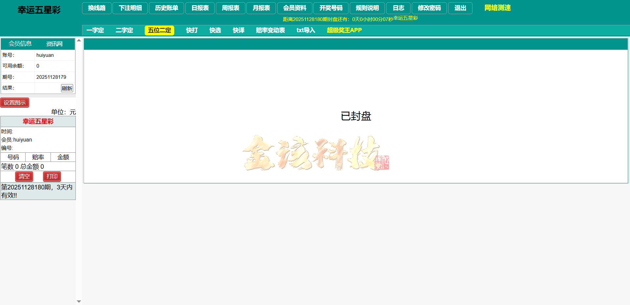The height and width of the screenshot is (305, 630).
Task: Log out via the 退出 button
Action: pos(460,8)
